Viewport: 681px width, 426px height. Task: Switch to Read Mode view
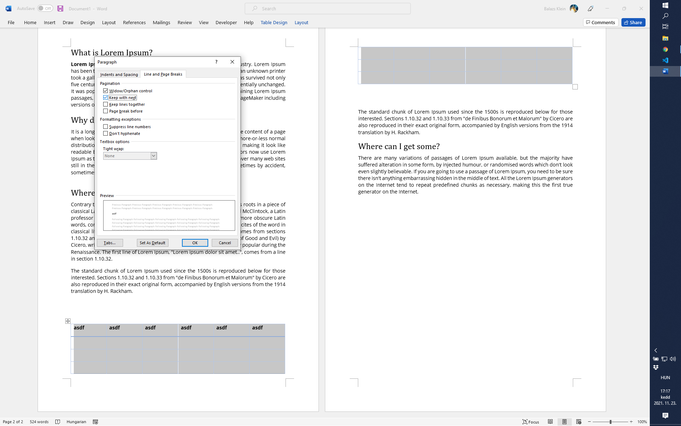coord(551,422)
